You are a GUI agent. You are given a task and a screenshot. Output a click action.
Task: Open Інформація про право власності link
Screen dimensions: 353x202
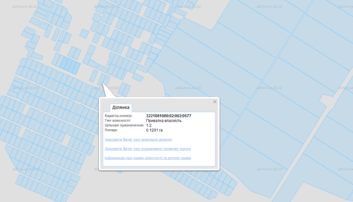click(148, 158)
